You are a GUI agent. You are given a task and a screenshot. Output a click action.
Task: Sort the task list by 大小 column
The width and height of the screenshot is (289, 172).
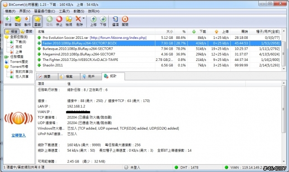pyautogui.click(x=165, y=32)
